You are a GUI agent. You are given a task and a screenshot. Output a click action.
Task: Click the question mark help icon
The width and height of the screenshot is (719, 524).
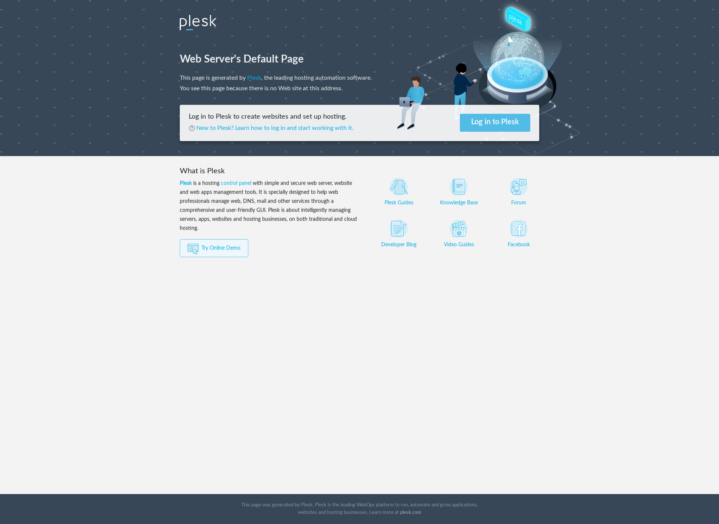click(192, 128)
